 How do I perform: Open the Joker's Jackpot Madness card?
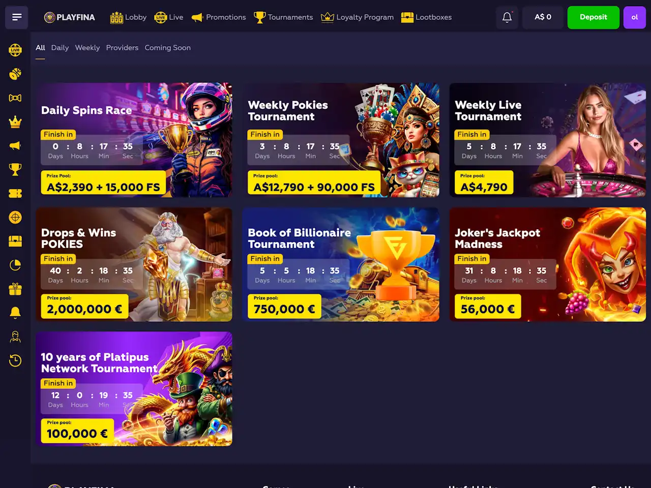[x=548, y=264]
